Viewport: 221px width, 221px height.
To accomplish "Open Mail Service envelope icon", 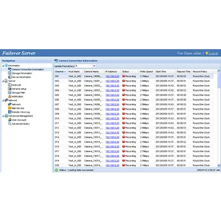I will [9, 108].
